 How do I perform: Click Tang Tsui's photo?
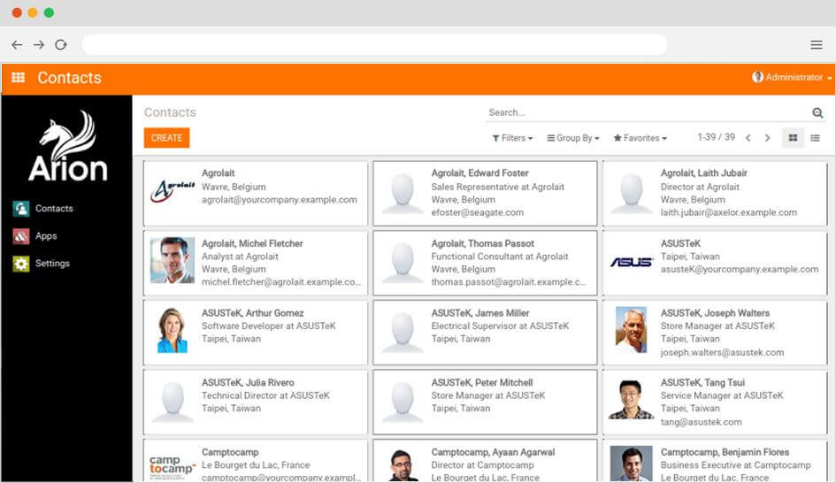(632, 399)
